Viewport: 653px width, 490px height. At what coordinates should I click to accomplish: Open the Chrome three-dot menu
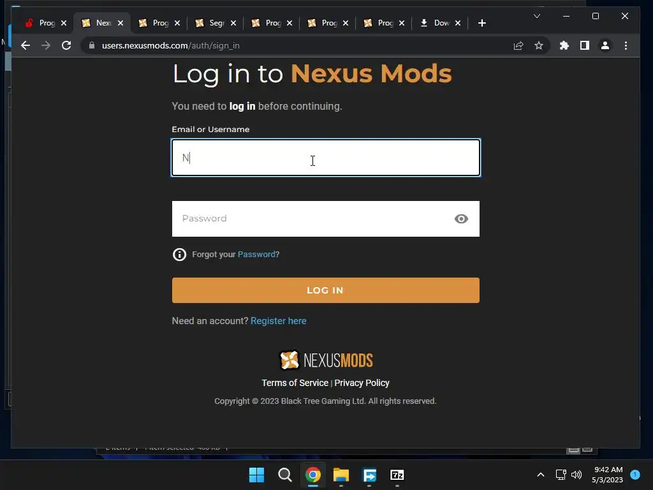tap(626, 45)
